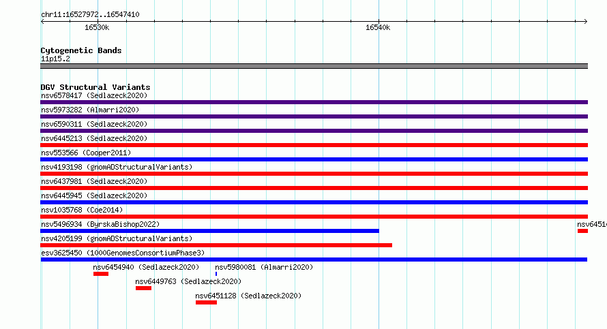
Task: Open nsv6451128 (Sedlazeck2020) label
Action: [248, 296]
